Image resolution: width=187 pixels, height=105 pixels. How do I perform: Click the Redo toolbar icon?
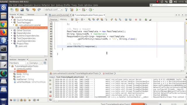click(x=39, y=10)
